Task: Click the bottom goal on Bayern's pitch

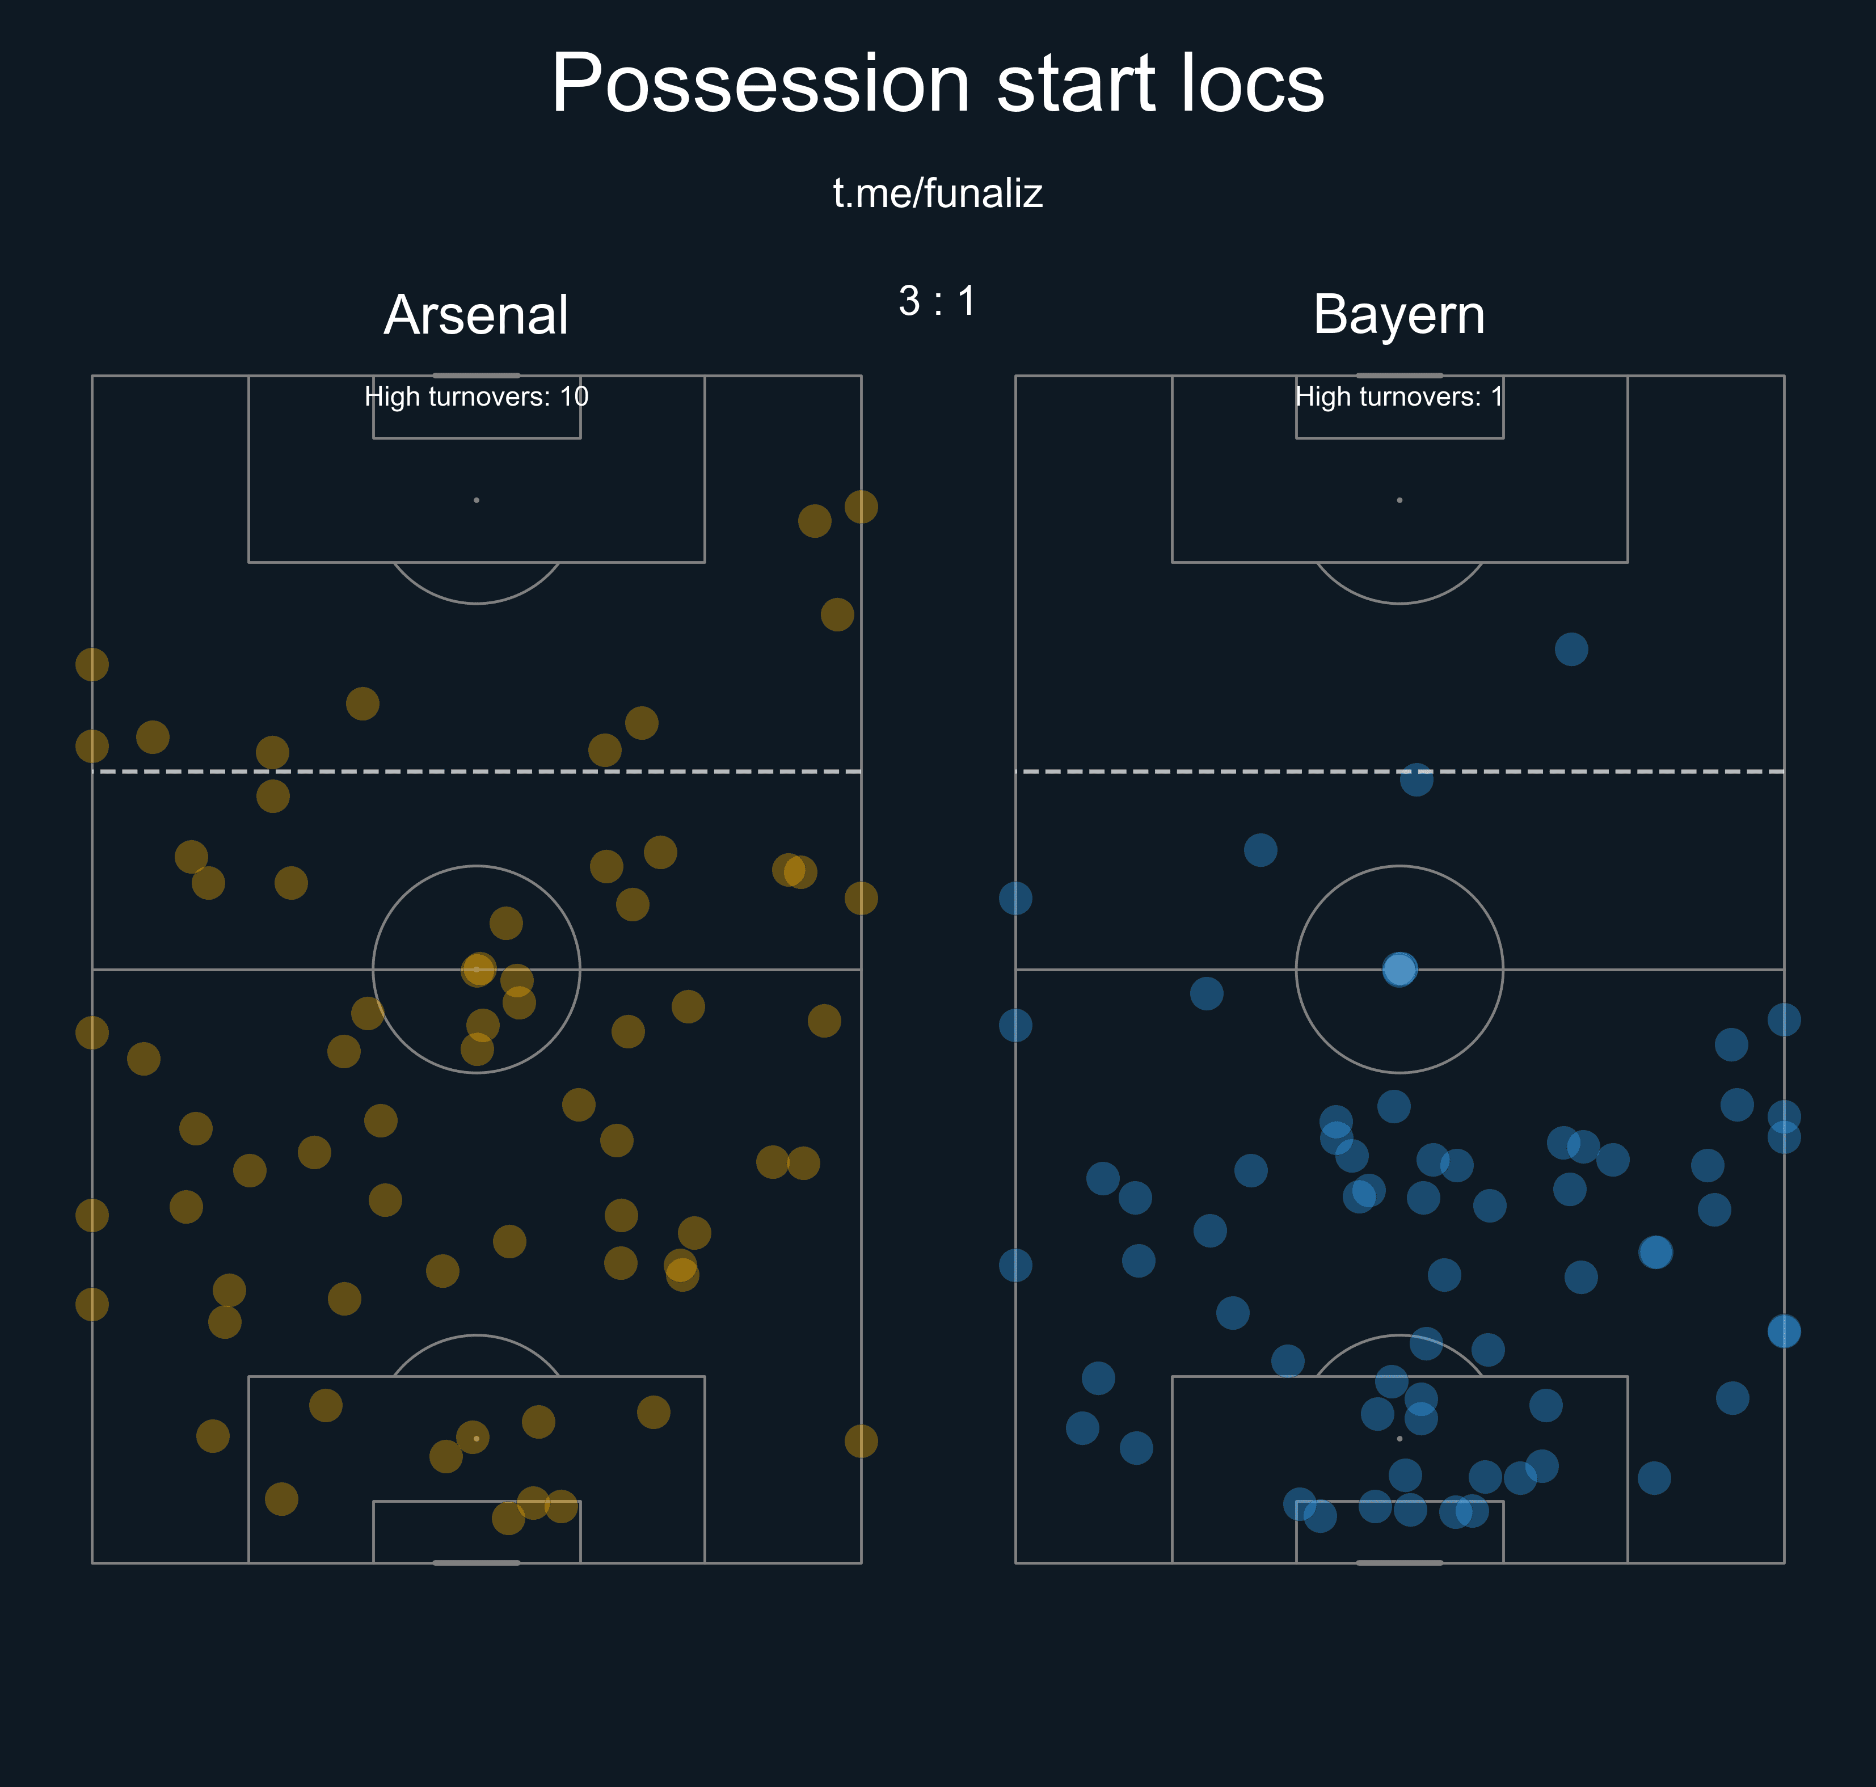Action: point(1399,1562)
